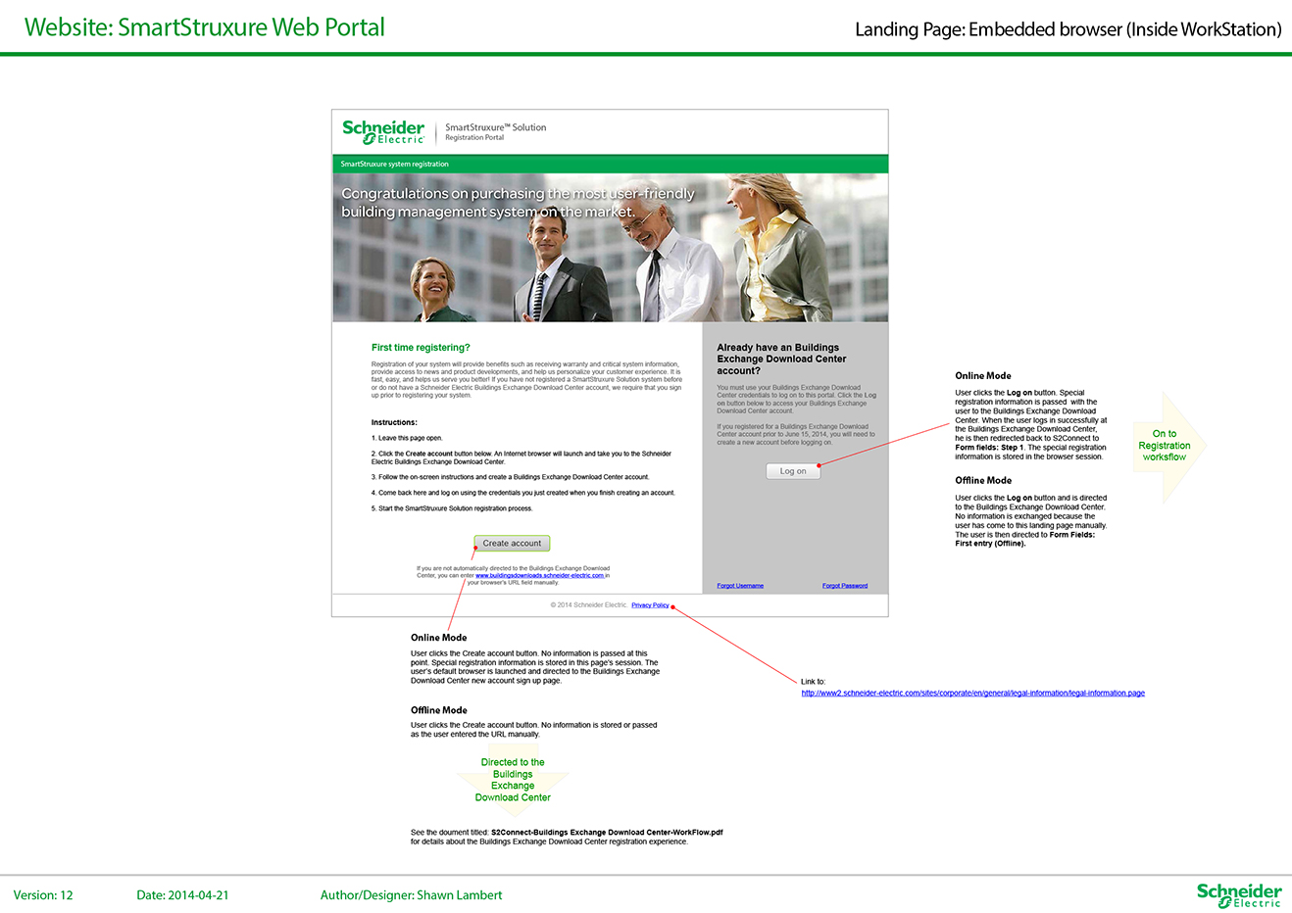Click the 'Instructions:' label

click(394, 422)
